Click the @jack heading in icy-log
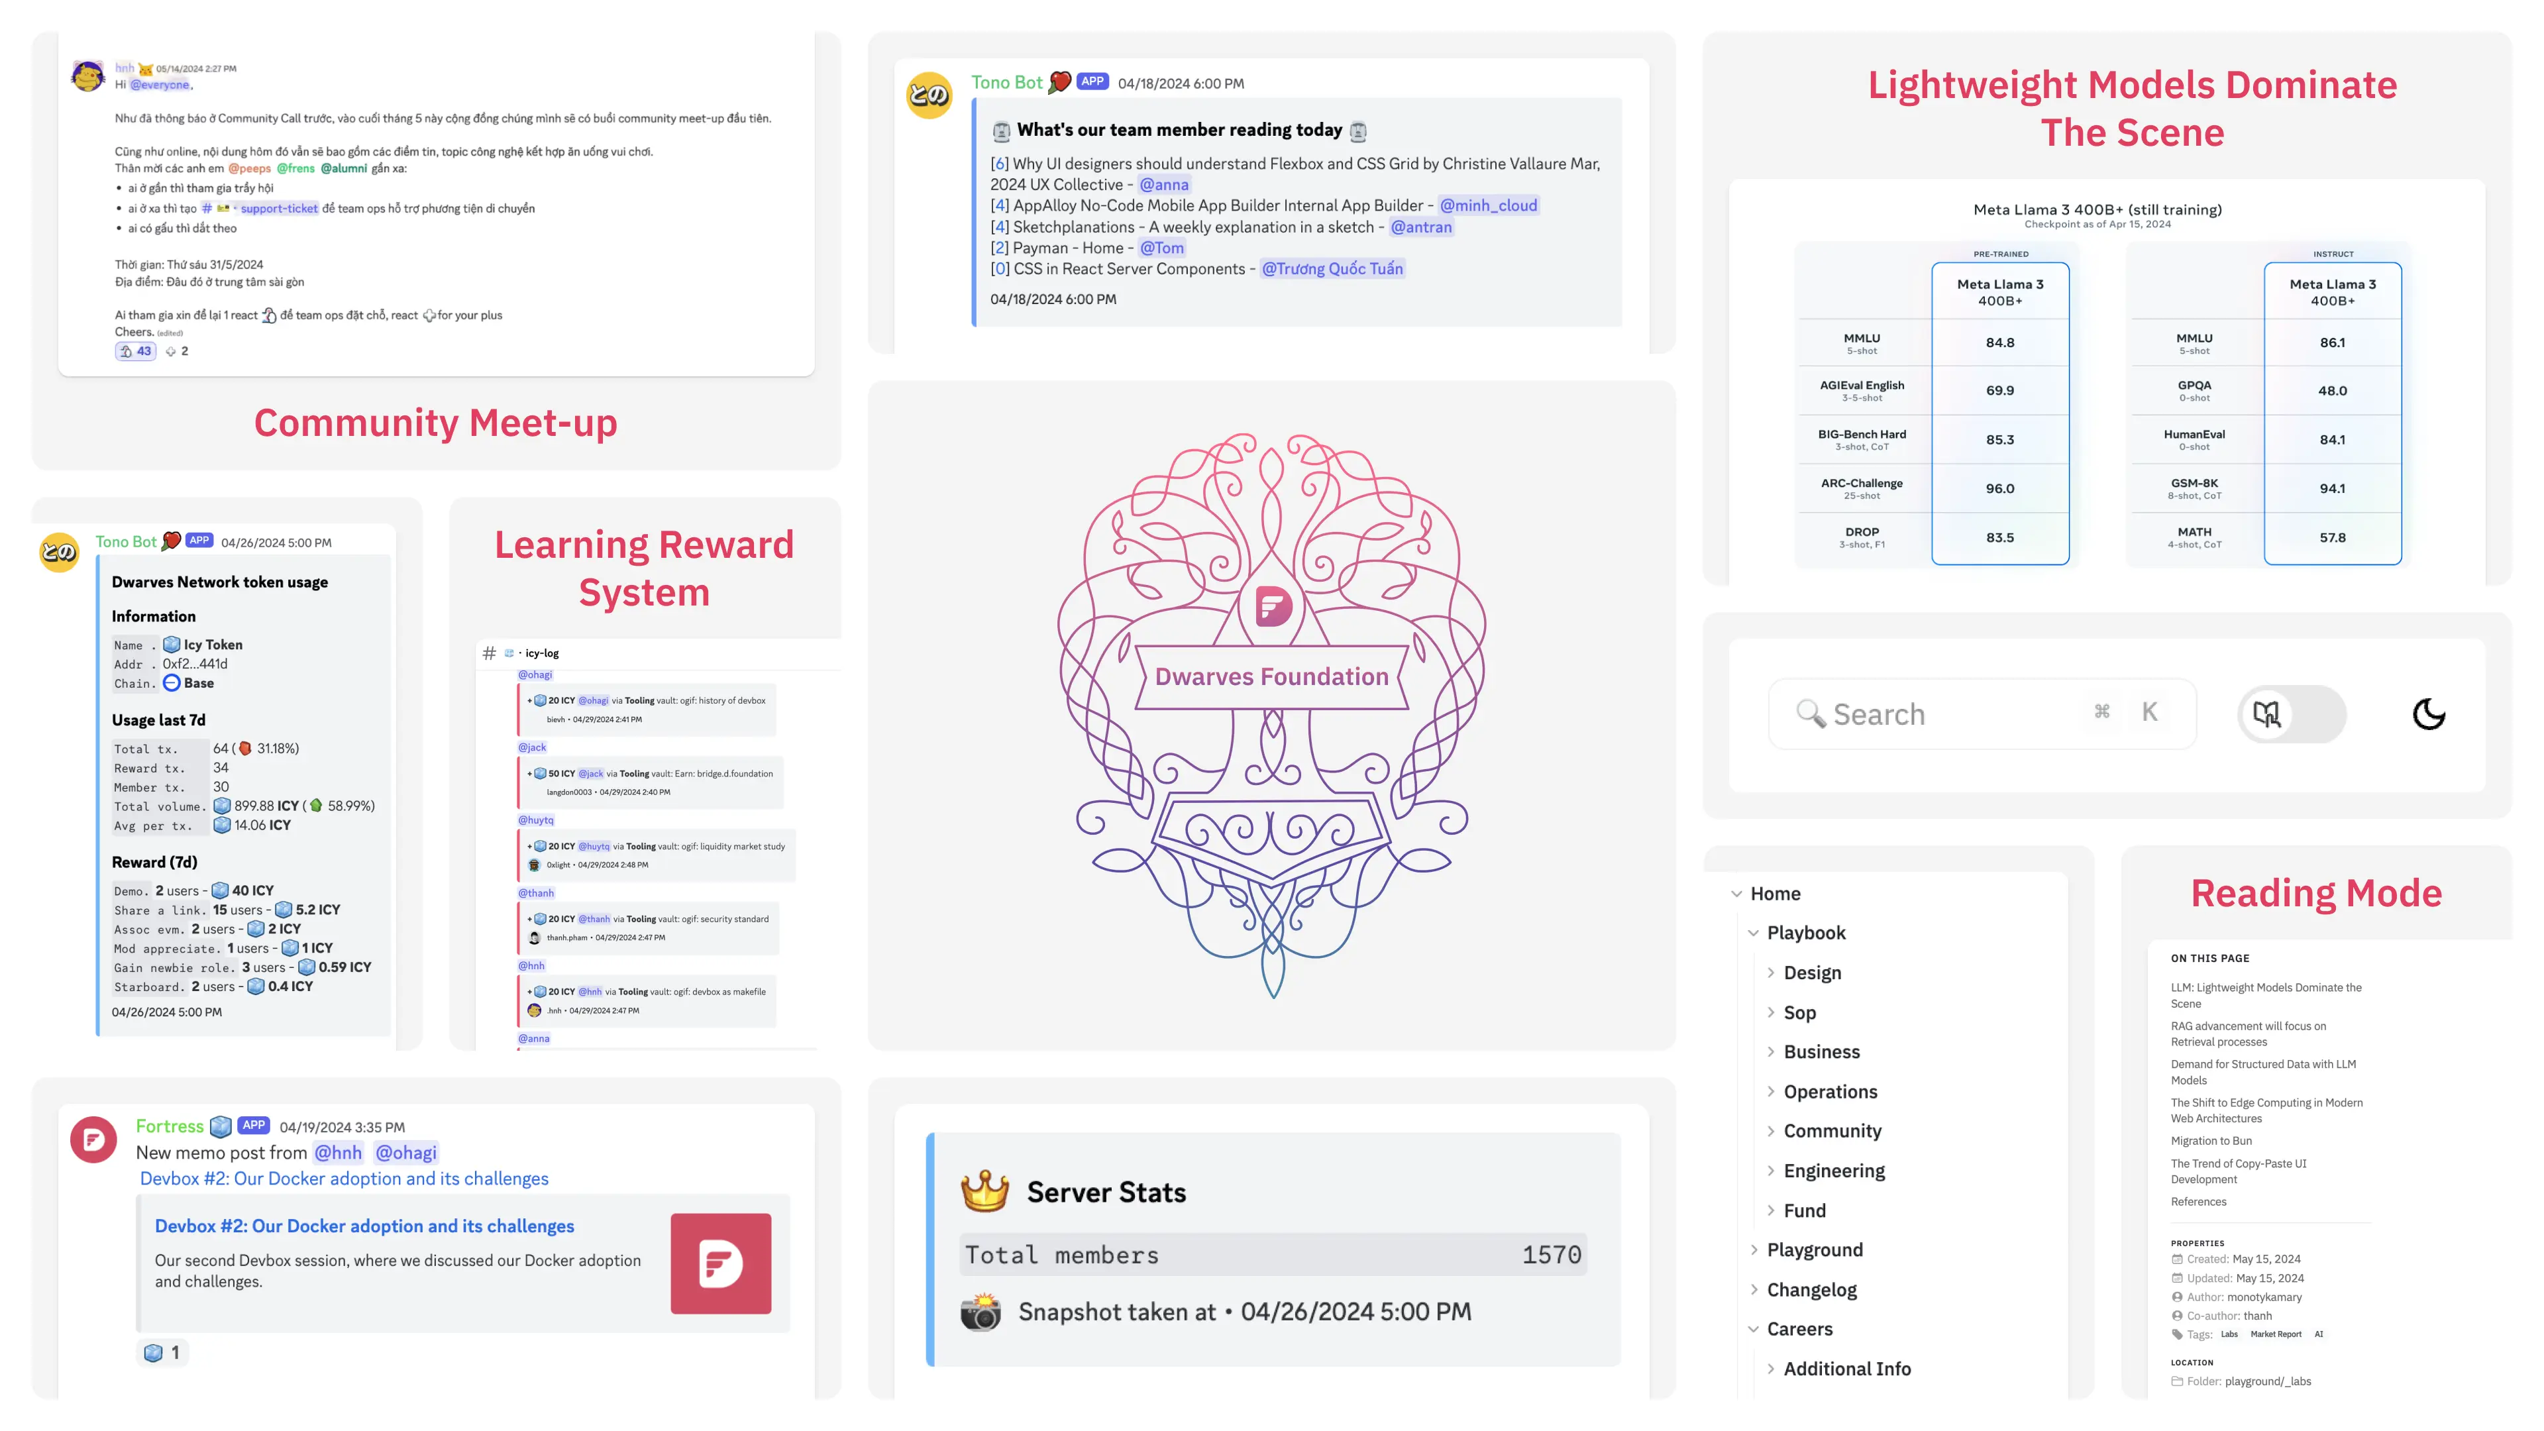The height and width of the screenshot is (1431, 2544). [531, 747]
